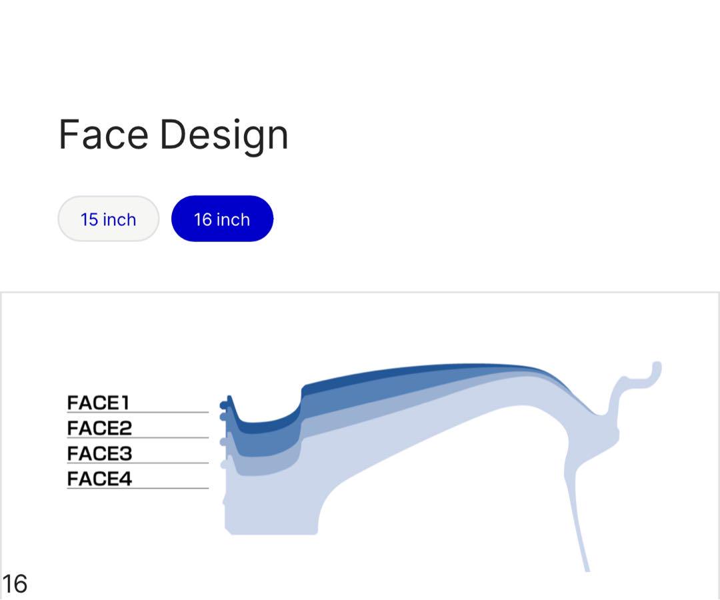Select the 16 inch tab
This screenshot has width=720, height=600.
click(222, 219)
